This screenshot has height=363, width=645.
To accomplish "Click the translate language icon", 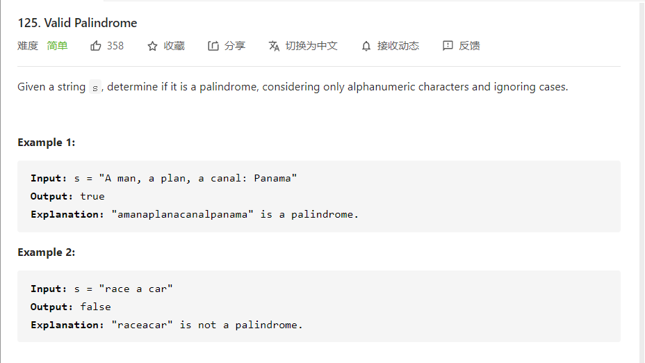I will pos(274,46).
